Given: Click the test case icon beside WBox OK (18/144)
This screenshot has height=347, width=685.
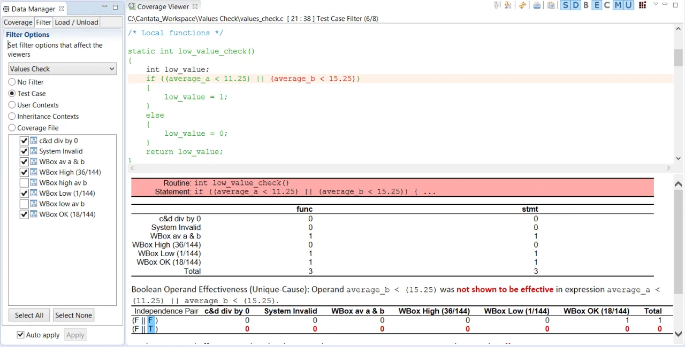Looking at the screenshot, I should point(34,214).
